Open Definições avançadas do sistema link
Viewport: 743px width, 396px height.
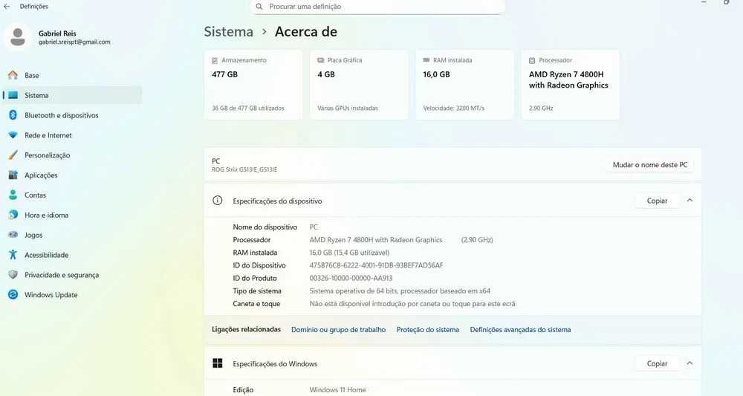pos(520,330)
